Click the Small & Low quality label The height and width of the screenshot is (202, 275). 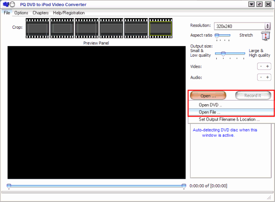pyautogui.click(x=200, y=53)
